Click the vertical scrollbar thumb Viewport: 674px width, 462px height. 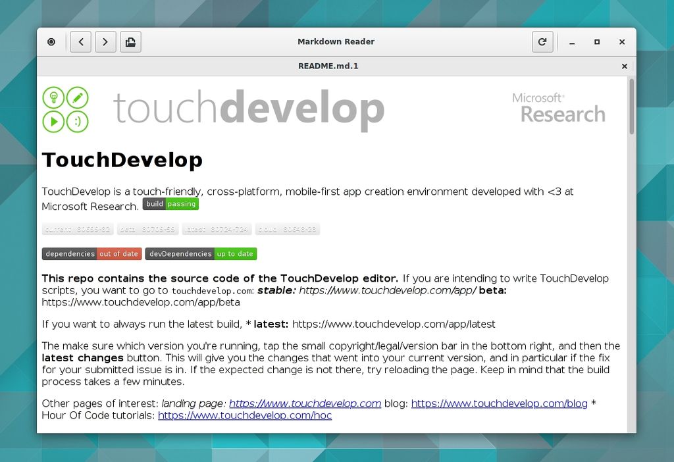tap(631, 107)
